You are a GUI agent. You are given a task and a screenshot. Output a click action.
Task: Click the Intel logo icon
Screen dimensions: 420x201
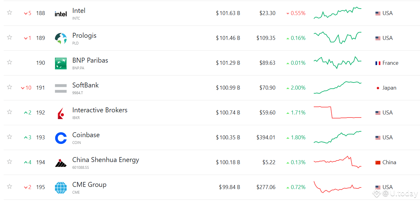[x=61, y=14]
